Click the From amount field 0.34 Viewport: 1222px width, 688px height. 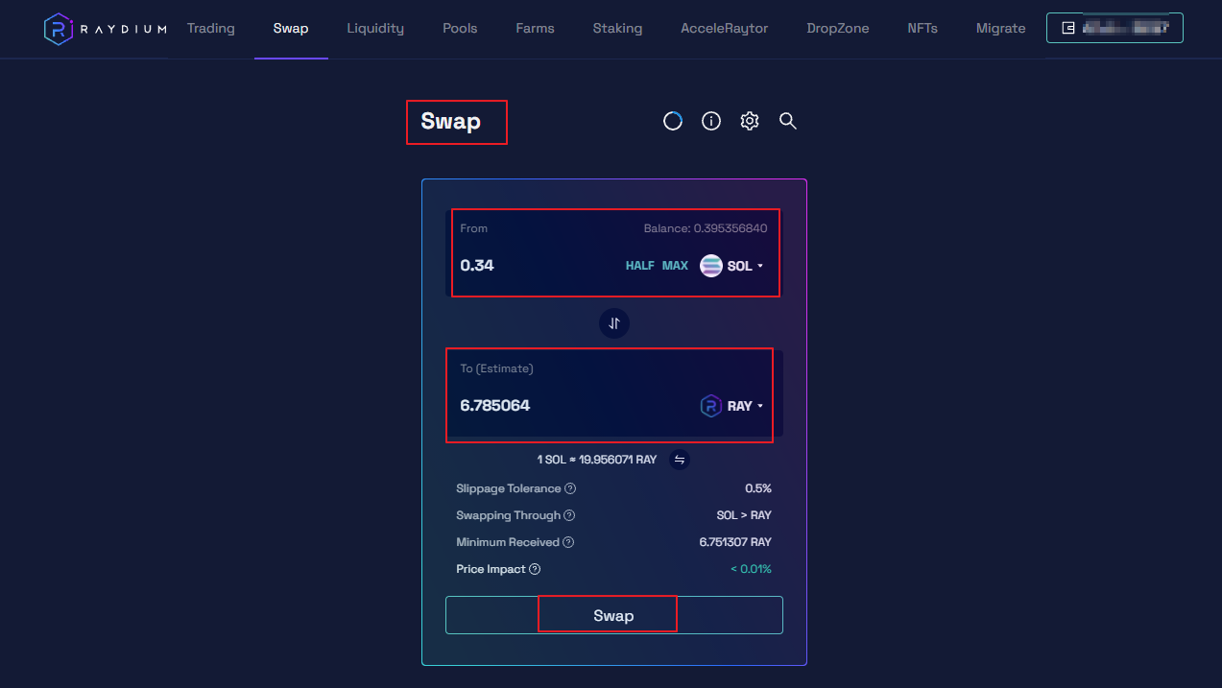(477, 266)
